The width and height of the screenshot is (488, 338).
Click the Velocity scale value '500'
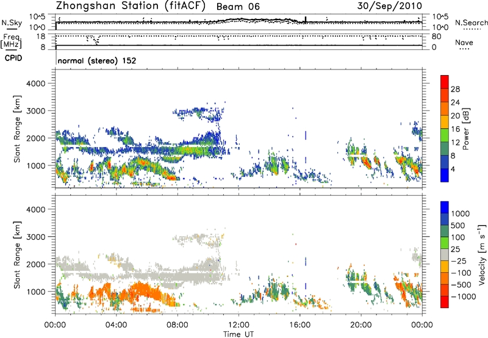click(x=458, y=225)
